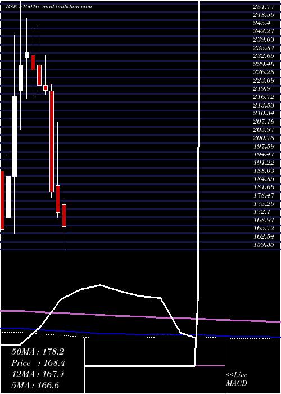Click the '<<Live MACD' label
Viewport: 281px width, 394px height.
point(237,379)
